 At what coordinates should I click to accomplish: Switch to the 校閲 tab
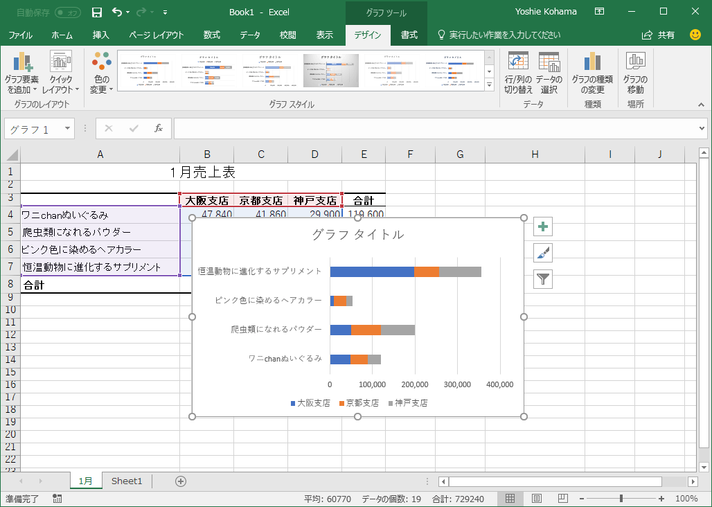coord(288,35)
